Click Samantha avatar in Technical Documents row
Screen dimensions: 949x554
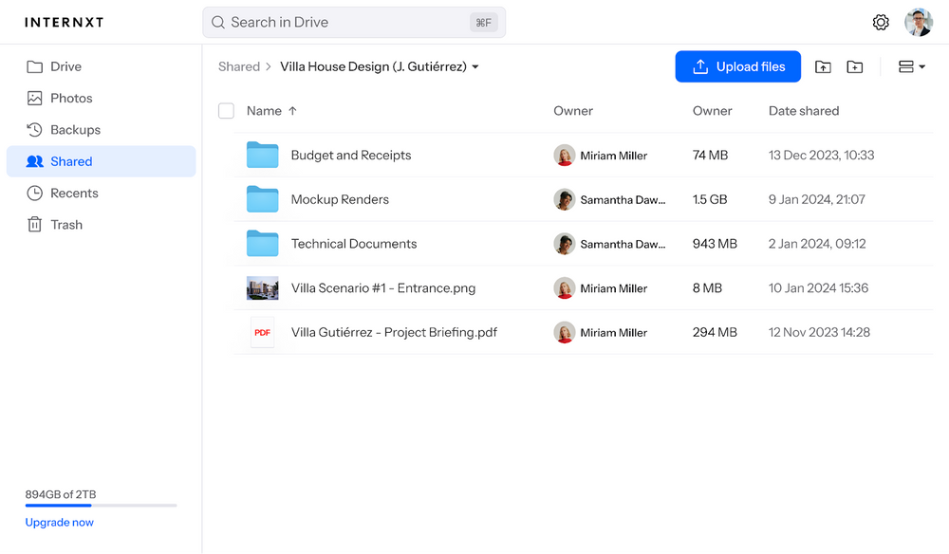click(564, 244)
